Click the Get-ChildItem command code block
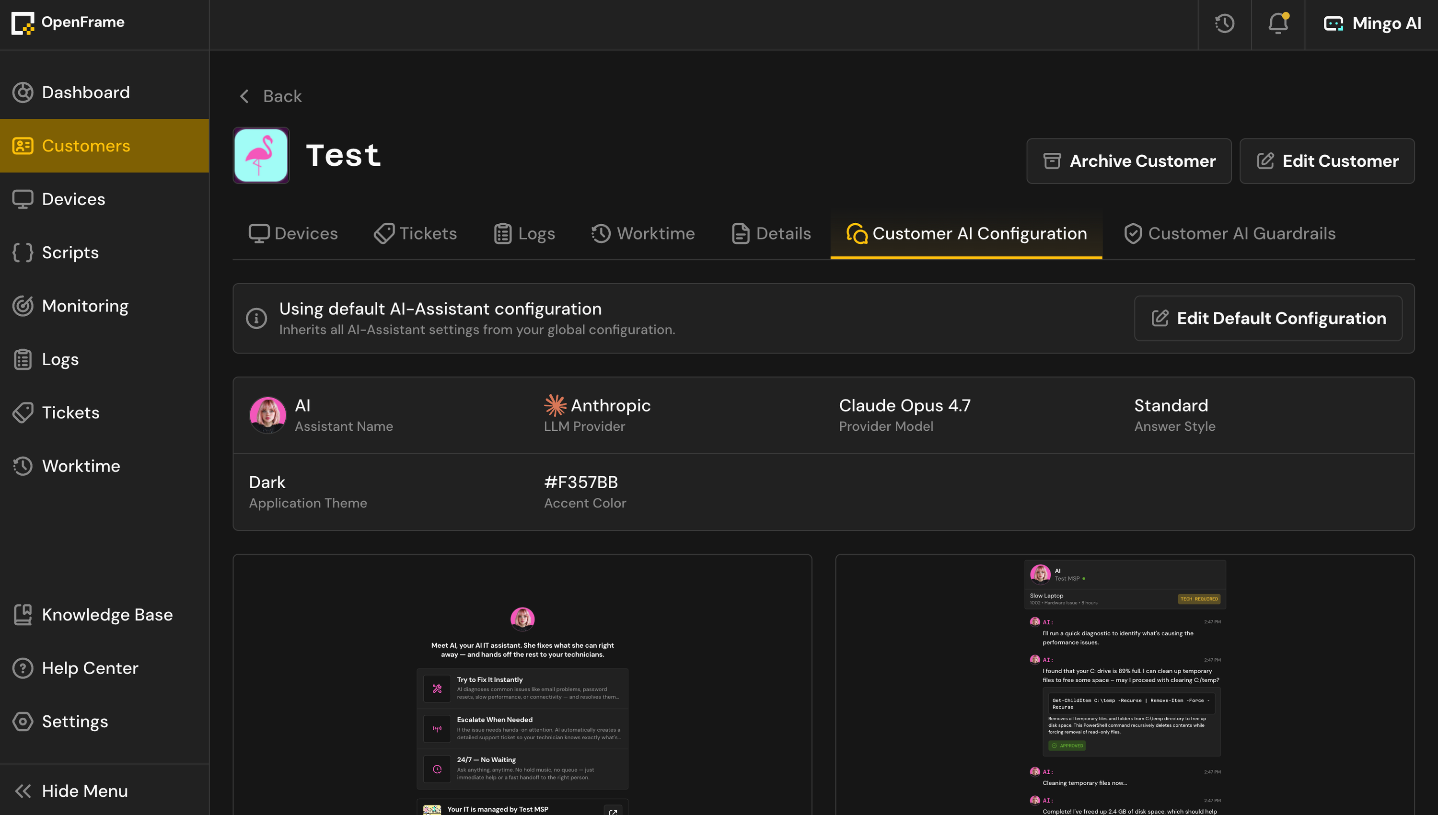This screenshot has height=815, width=1438. (x=1131, y=703)
